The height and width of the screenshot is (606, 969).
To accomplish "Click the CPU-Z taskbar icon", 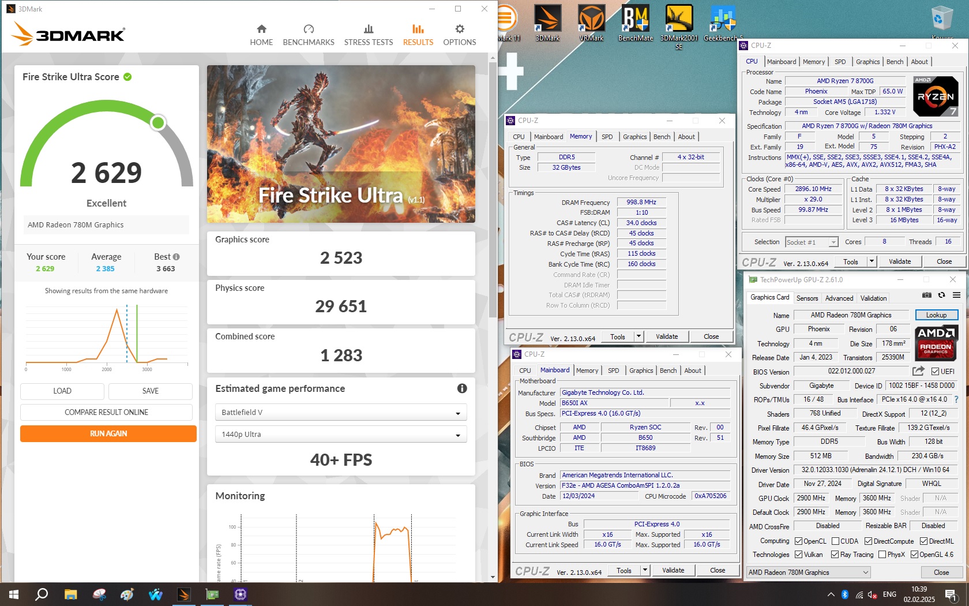I will [x=241, y=594].
